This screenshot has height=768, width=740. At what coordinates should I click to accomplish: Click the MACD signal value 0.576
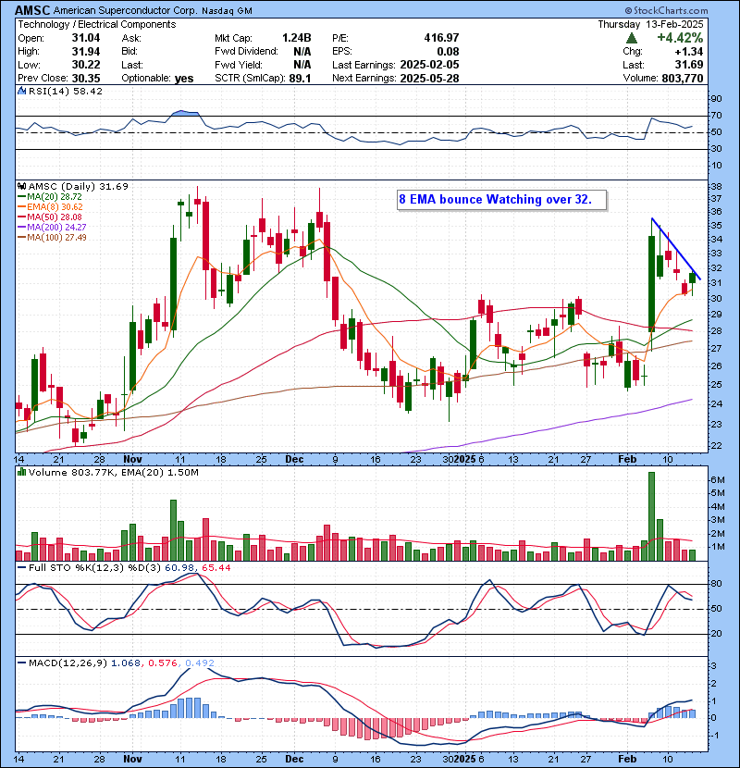[x=162, y=663]
